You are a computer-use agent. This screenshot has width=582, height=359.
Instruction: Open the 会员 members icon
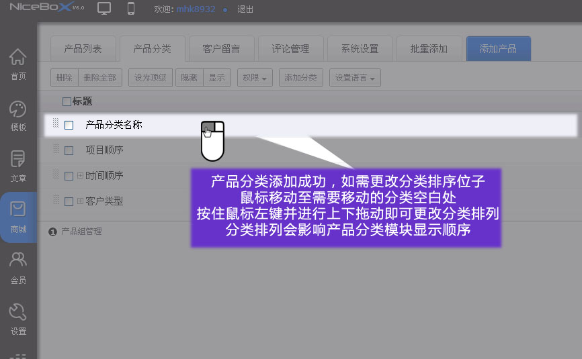pyautogui.click(x=18, y=267)
